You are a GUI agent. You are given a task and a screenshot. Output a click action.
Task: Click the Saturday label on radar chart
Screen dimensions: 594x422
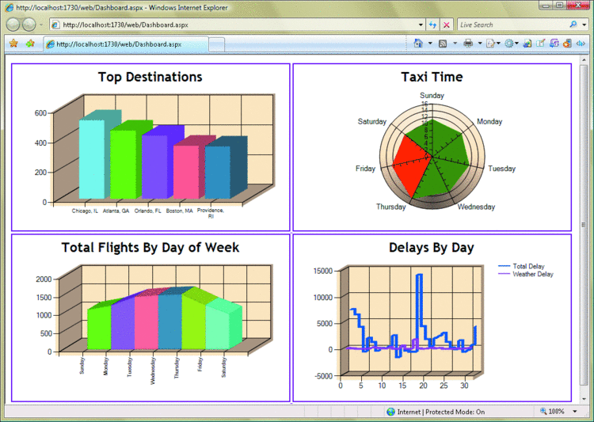372,122
